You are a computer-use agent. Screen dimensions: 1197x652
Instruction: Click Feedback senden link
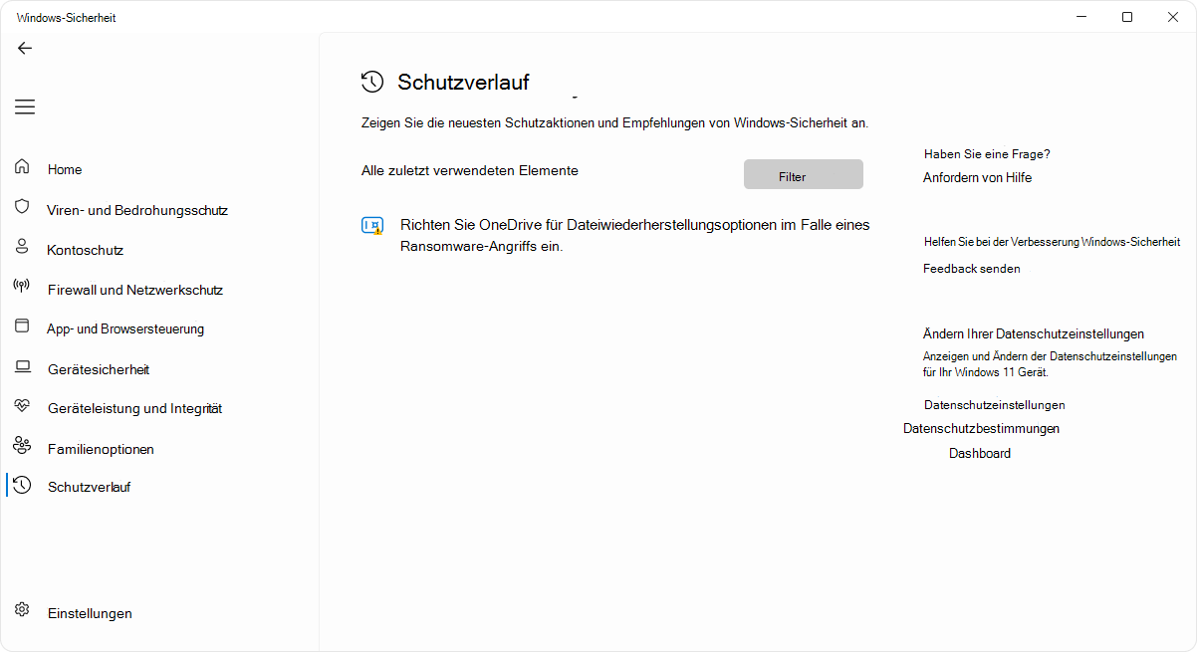[972, 268]
